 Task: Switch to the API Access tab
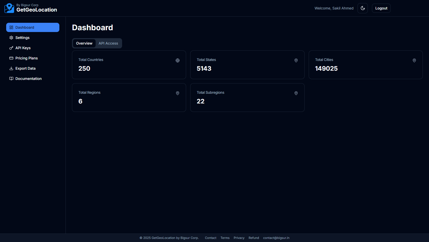coord(108,43)
